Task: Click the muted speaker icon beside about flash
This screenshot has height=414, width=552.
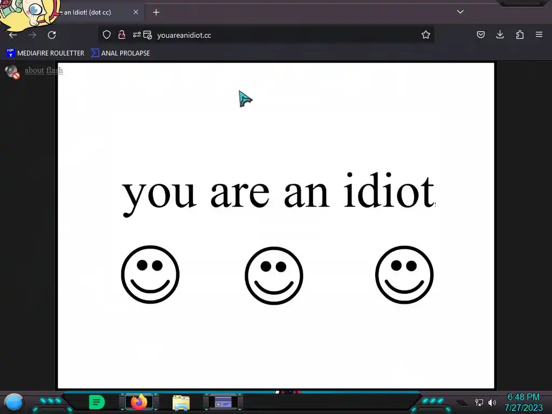Action: (x=13, y=72)
